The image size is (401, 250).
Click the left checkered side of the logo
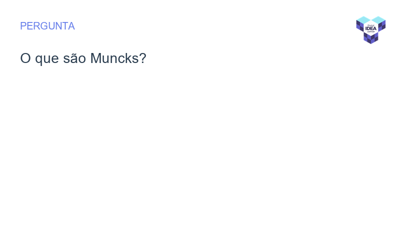(359, 26)
